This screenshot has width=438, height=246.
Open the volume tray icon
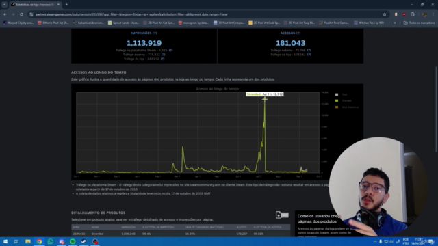(391, 241)
